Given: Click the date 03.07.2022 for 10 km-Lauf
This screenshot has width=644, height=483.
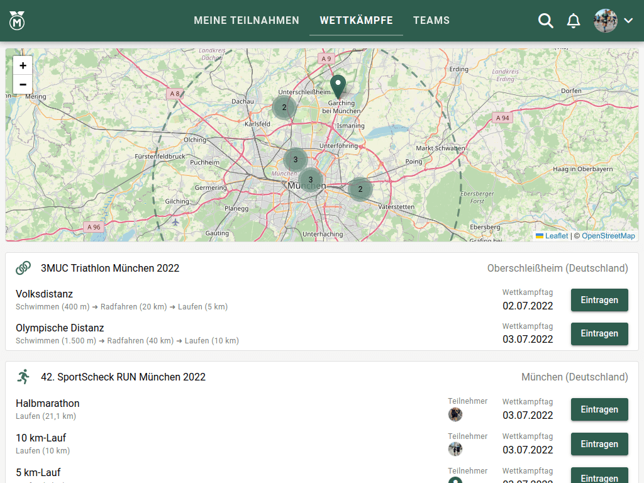Looking at the screenshot, I should 528,450.
